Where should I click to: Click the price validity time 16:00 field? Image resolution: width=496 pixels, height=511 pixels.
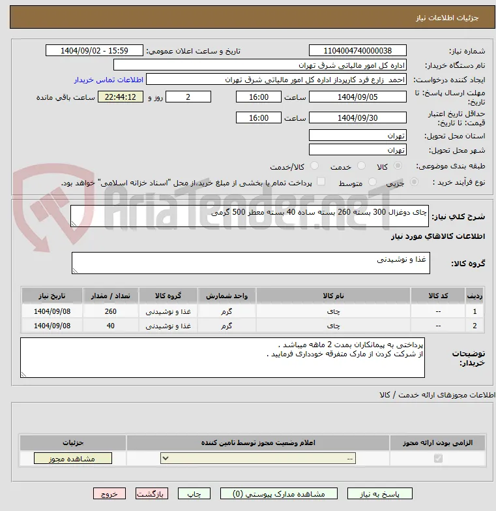258,117
